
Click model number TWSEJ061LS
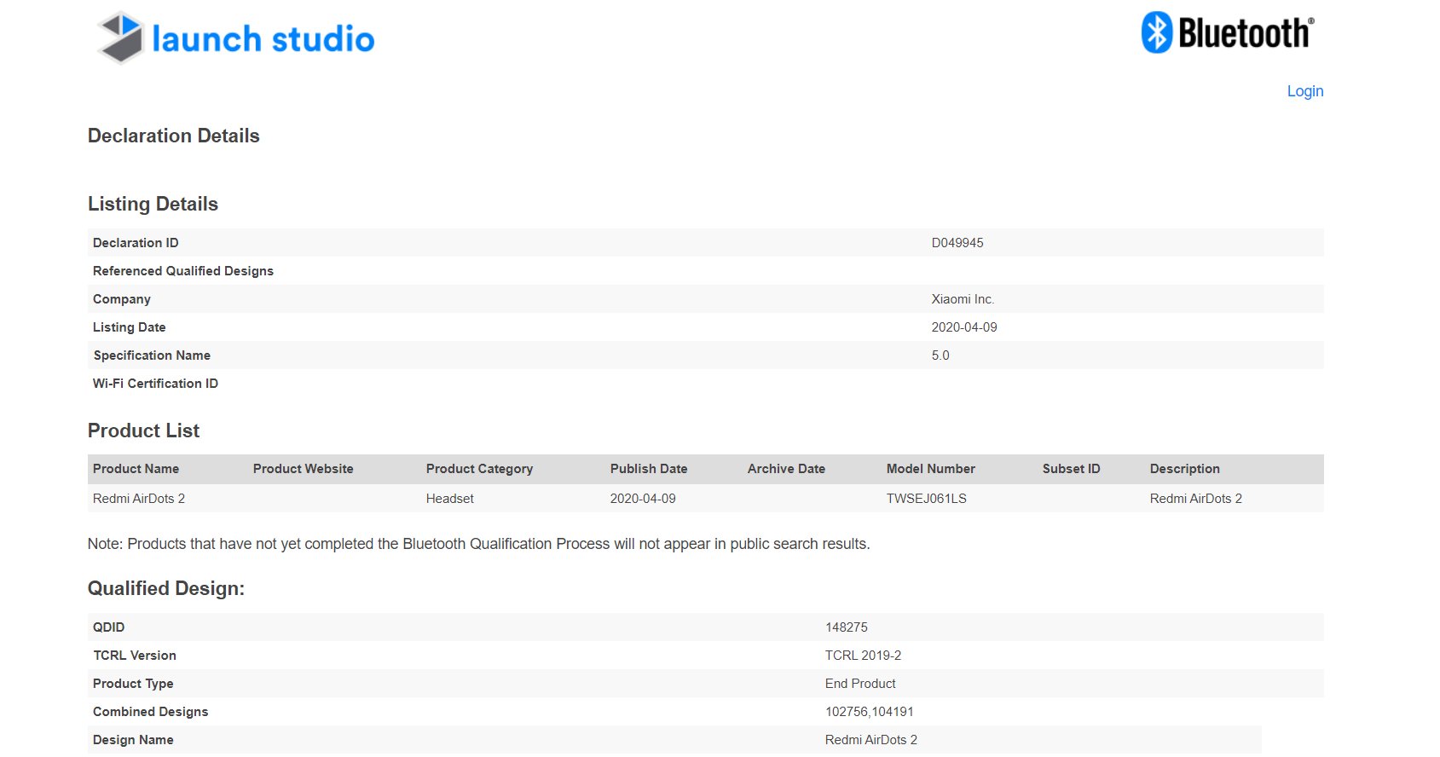(926, 499)
